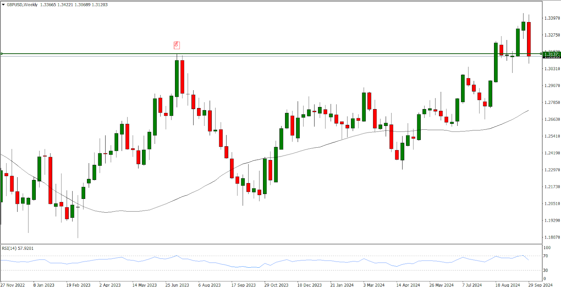
Task: Click the 27 Nov 2022 date label
Action: 13,285
